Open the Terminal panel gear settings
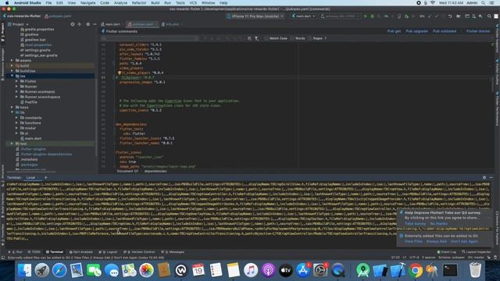This screenshot has width=500, height=281. tap(484, 177)
